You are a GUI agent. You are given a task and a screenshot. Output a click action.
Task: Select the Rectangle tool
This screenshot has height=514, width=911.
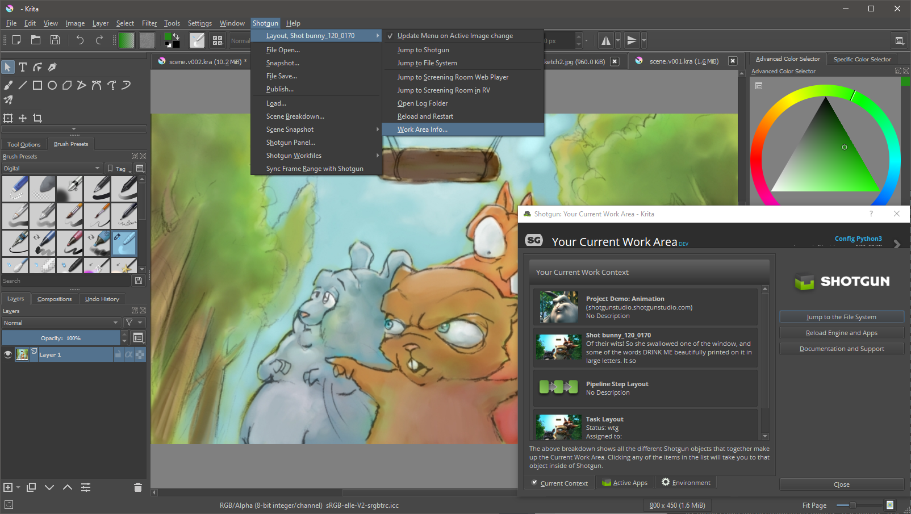coord(37,85)
